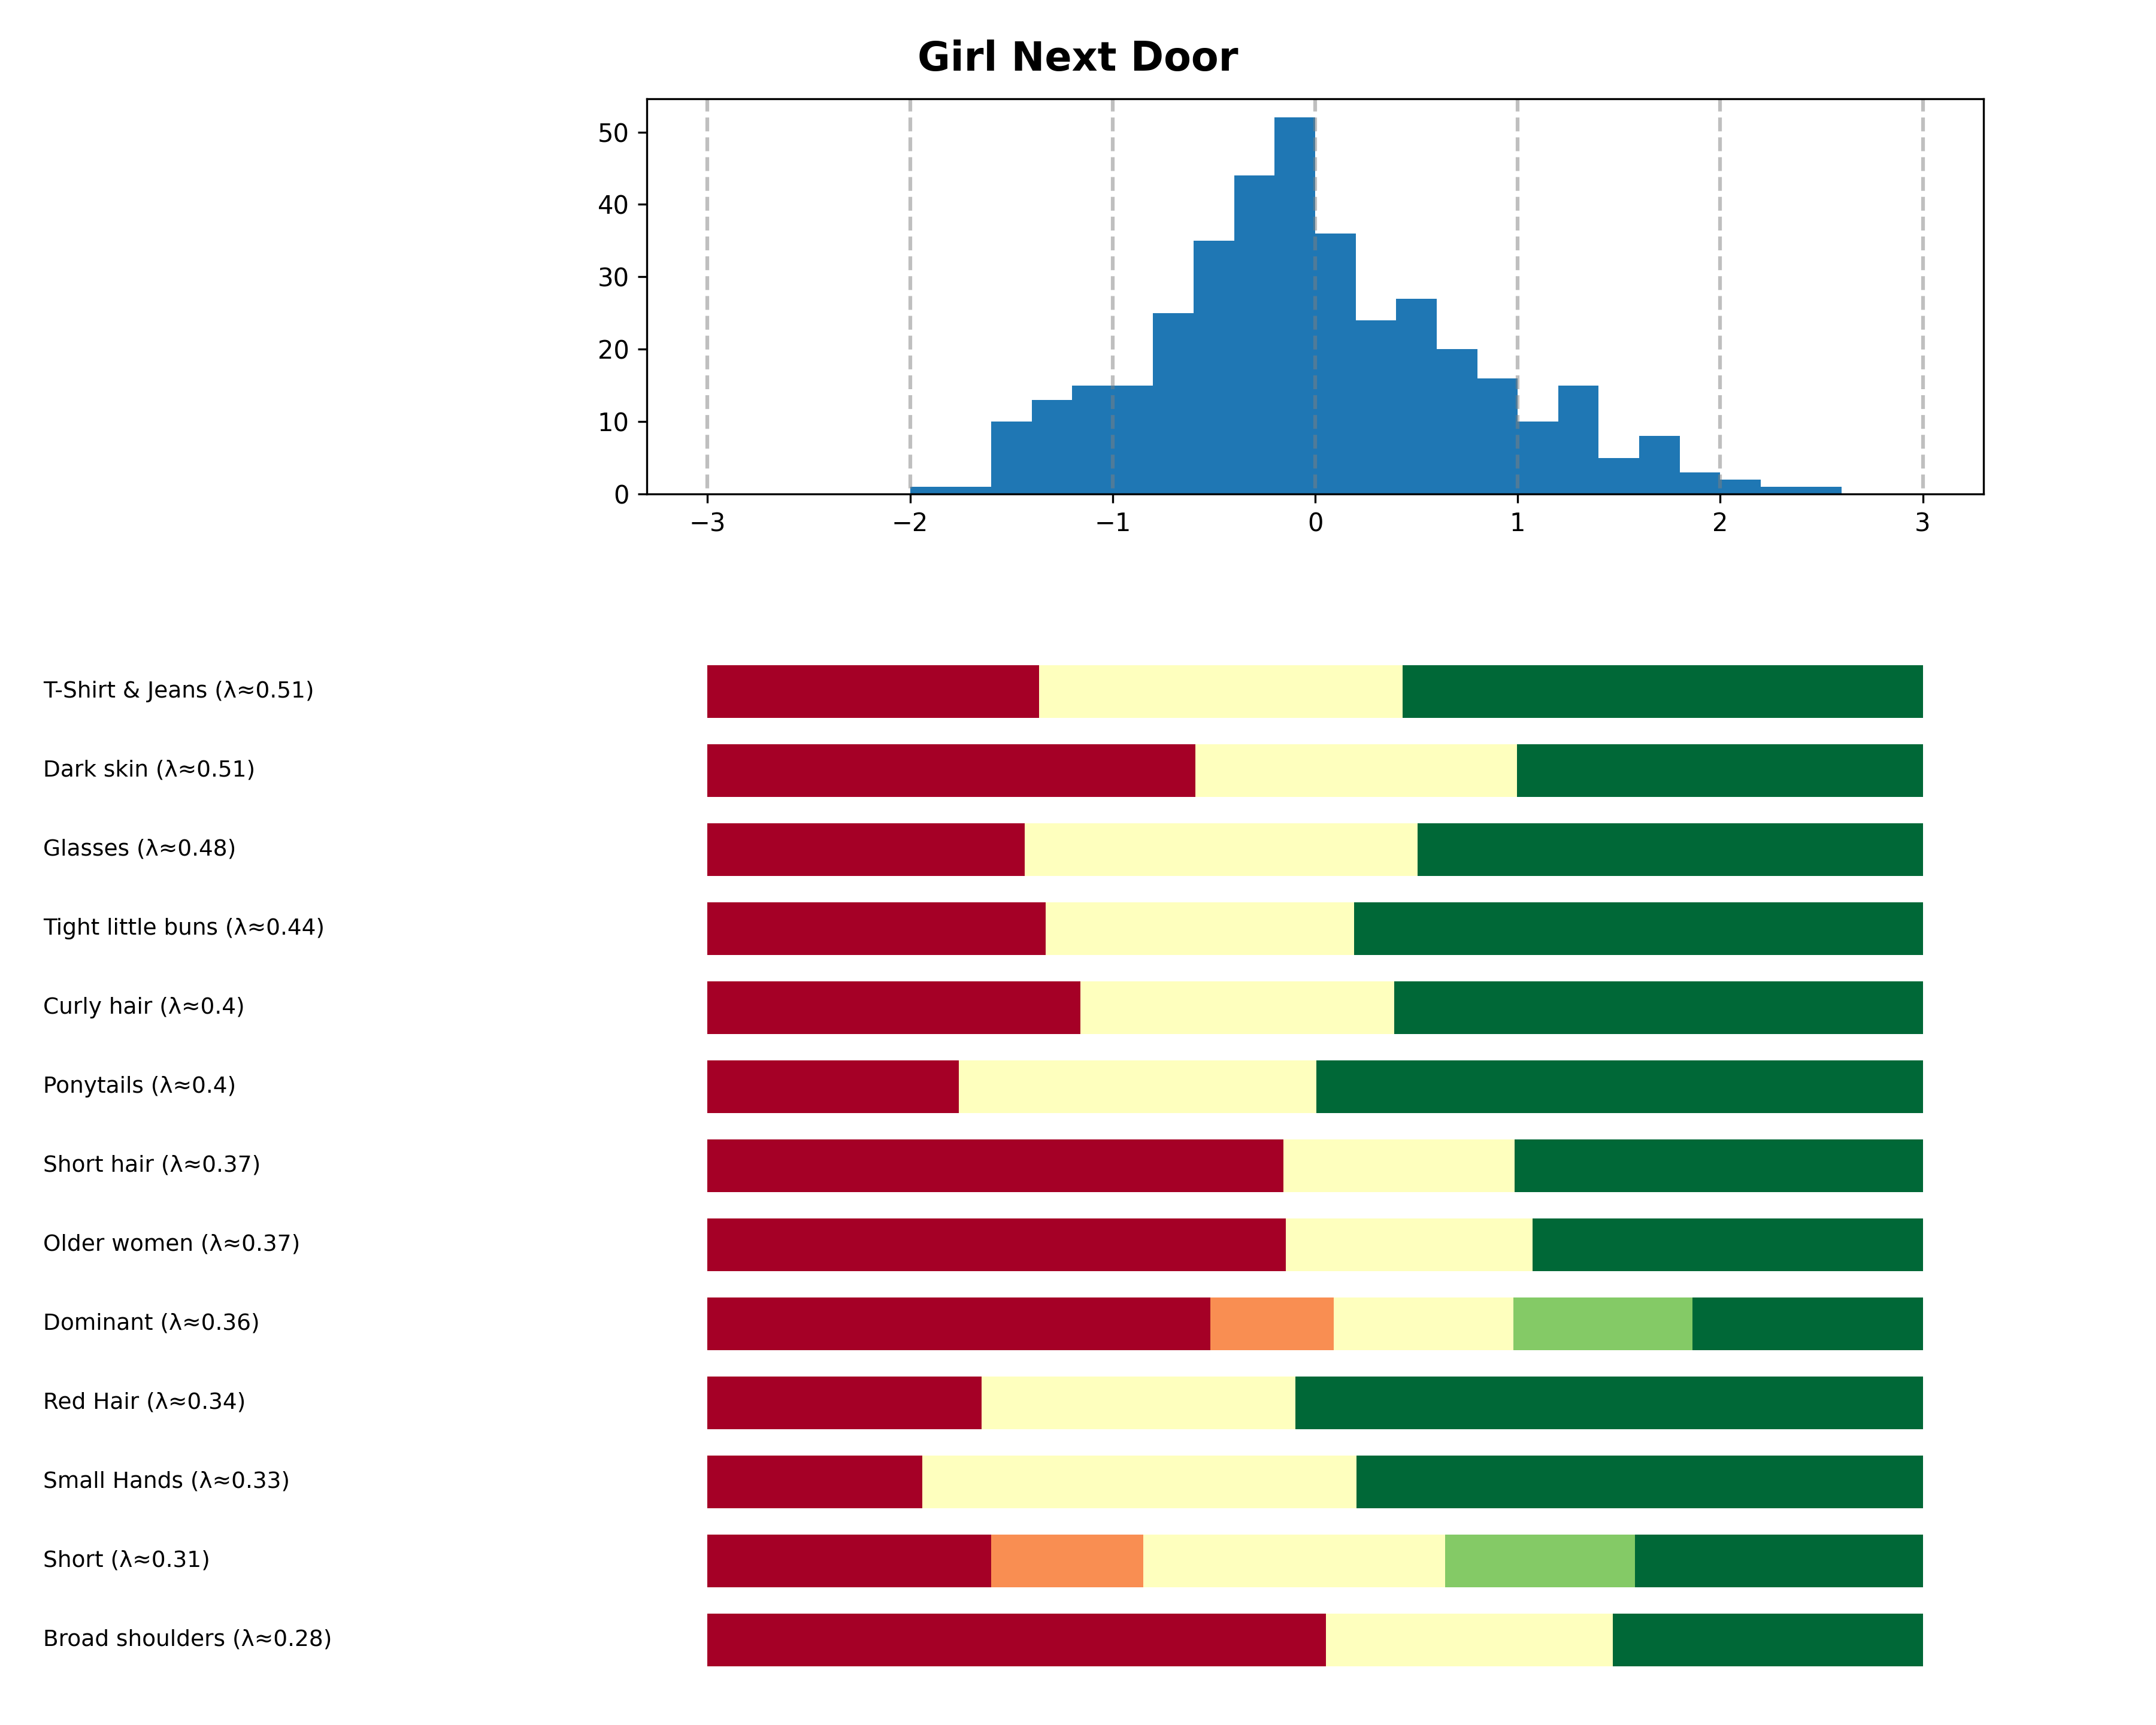Screen dimensions: 2156x1725
Task: Click the light green segment in the Dominant bar
Action: [1602, 1323]
